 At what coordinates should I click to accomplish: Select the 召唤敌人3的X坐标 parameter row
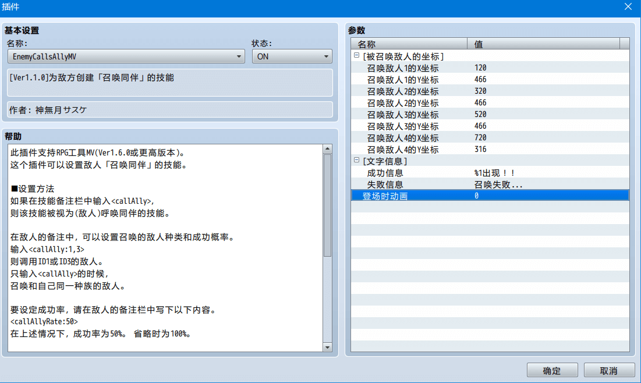(490, 115)
